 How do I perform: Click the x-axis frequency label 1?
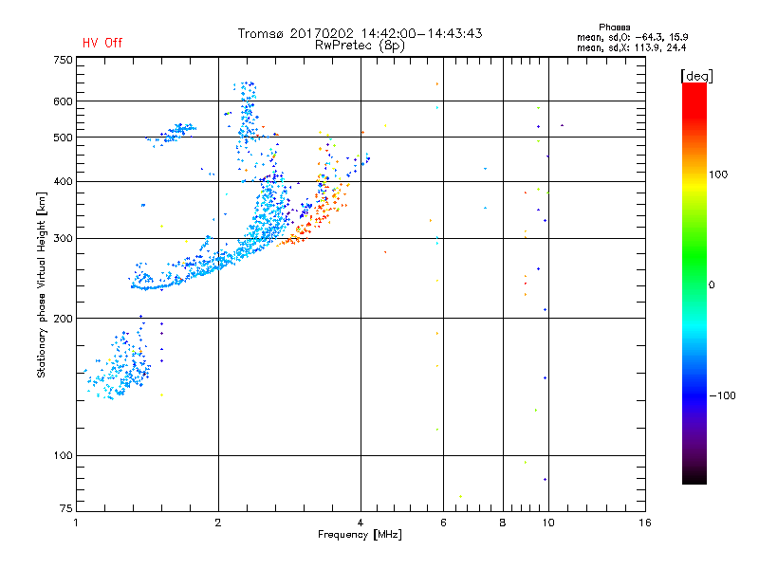click(x=76, y=523)
